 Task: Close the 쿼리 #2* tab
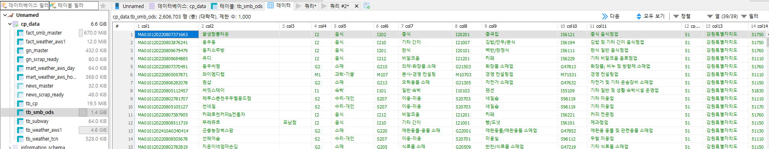(356, 6)
